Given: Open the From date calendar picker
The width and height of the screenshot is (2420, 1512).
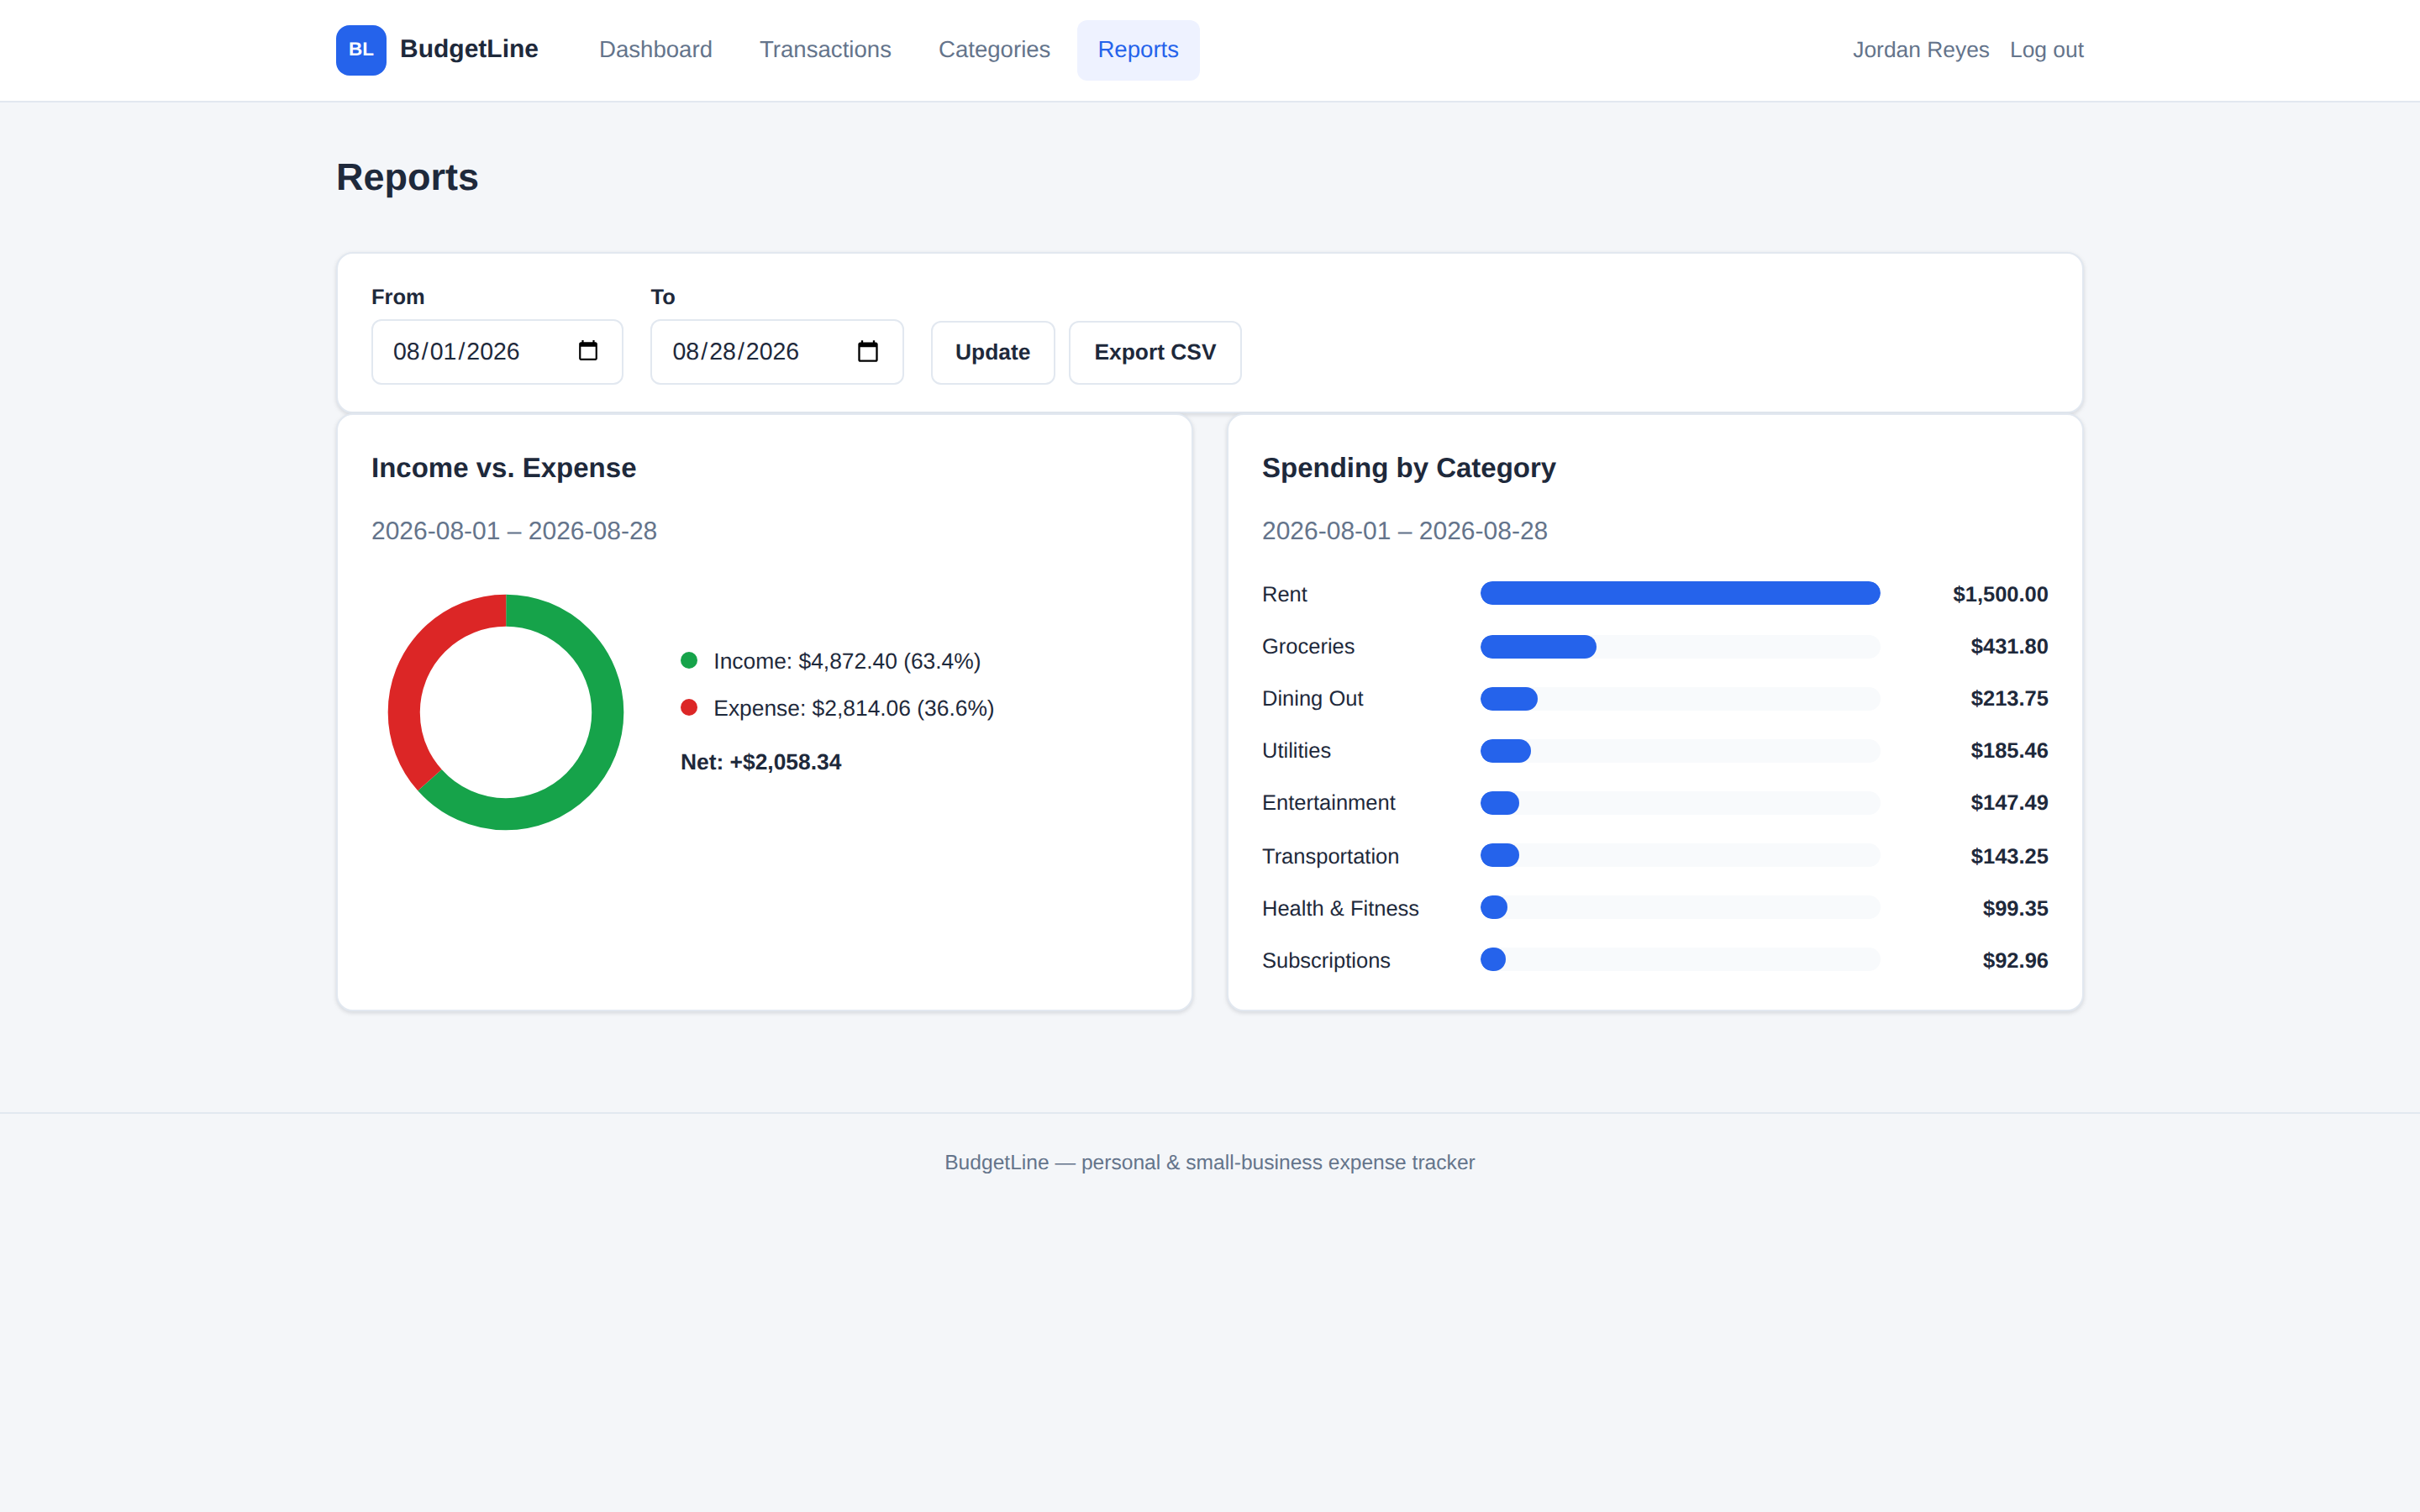Looking at the screenshot, I should [x=588, y=351].
